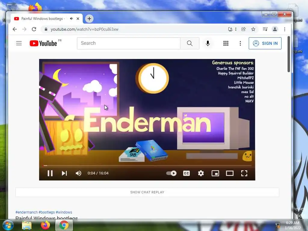Screen dimensions: 308x231
Task: Switch to theater mode
Action: pyautogui.click(x=229, y=173)
